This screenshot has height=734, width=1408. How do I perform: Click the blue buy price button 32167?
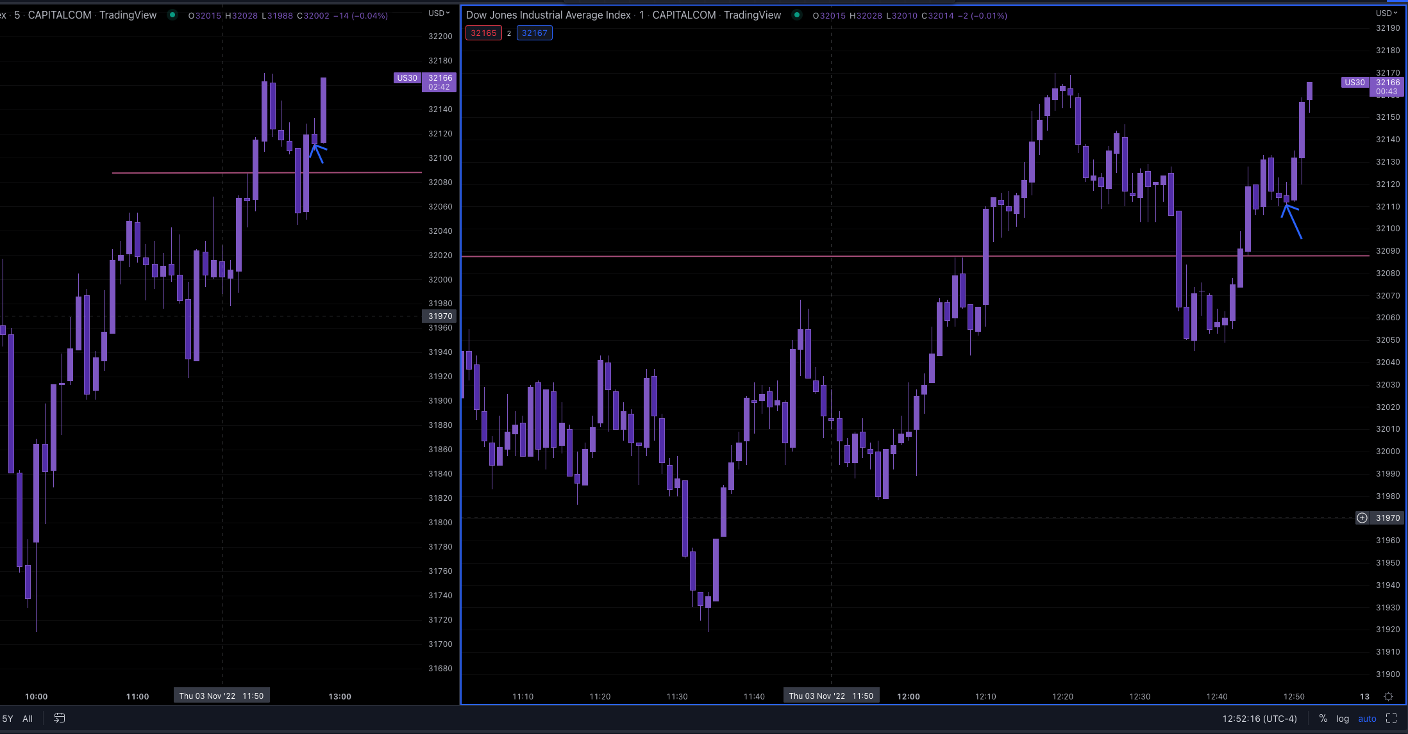coord(534,33)
